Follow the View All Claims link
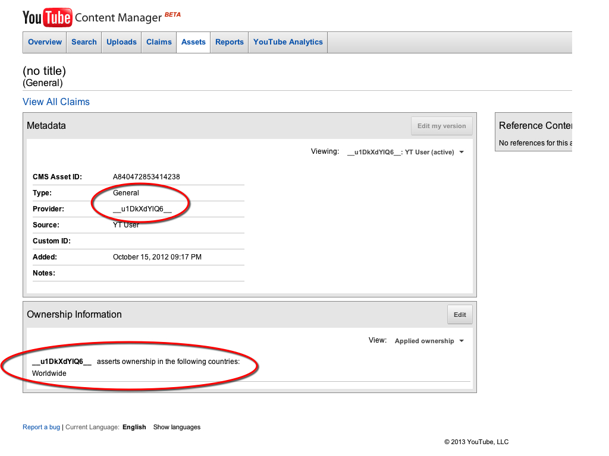 tap(56, 102)
